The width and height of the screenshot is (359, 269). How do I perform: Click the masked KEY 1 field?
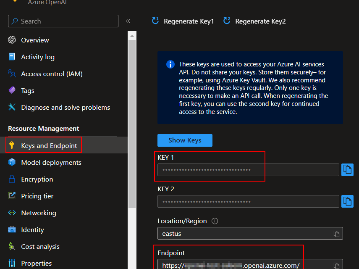click(x=248, y=170)
